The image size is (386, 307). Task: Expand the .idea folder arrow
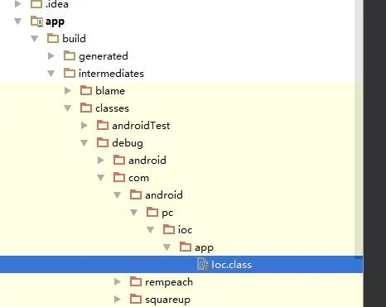[18, 4]
